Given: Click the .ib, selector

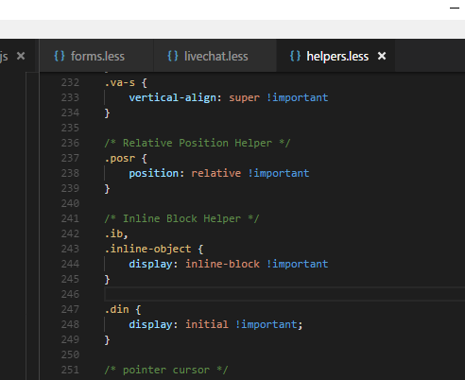Looking at the screenshot, I should click(116, 233).
